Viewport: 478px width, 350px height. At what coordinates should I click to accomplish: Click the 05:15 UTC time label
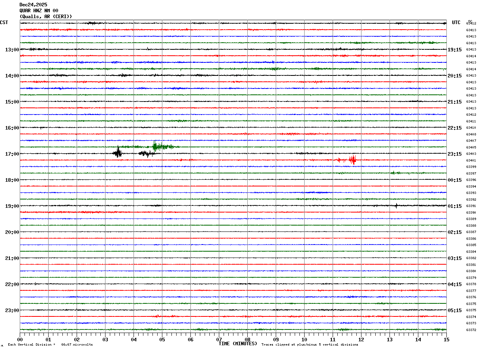pyautogui.click(x=454, y=310)
